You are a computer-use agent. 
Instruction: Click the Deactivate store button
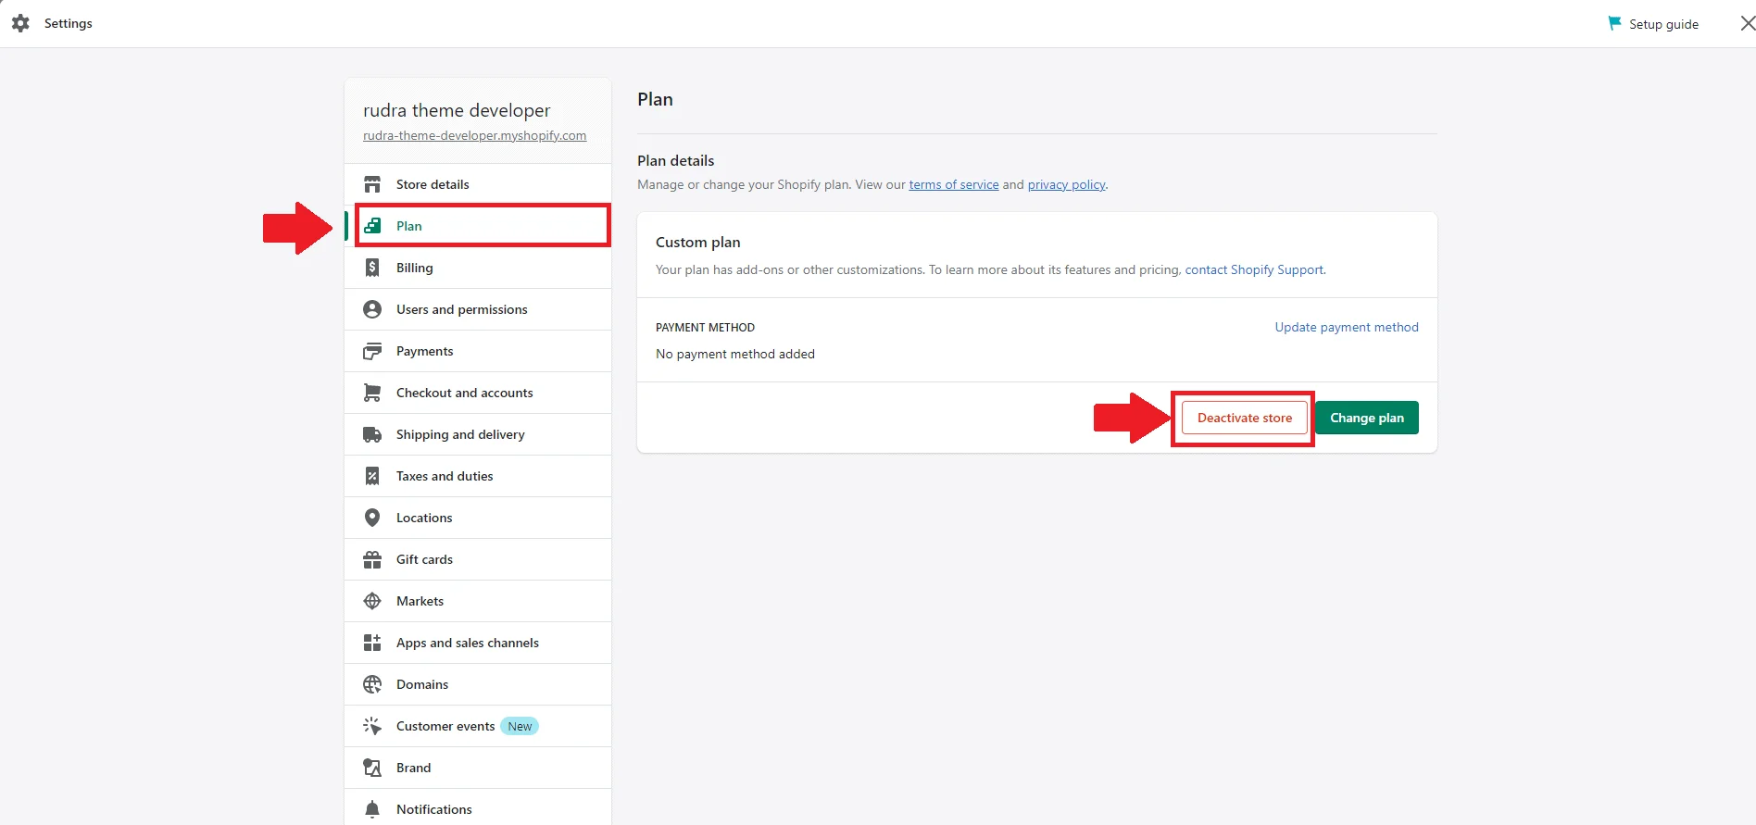1244,418
